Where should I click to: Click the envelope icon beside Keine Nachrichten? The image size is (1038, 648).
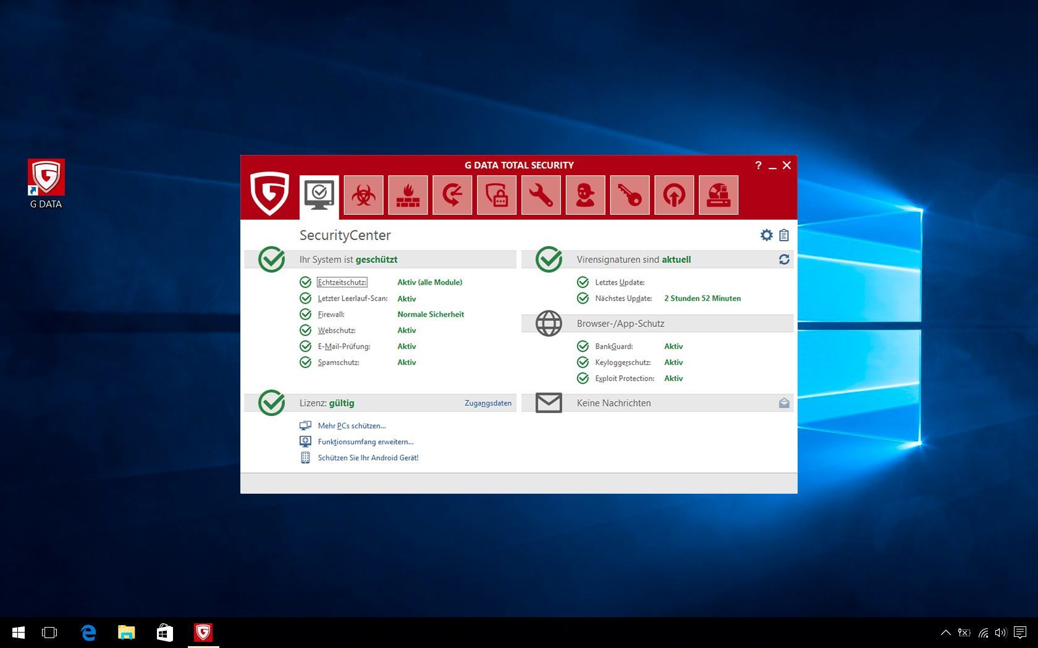click(549, 403)
